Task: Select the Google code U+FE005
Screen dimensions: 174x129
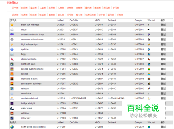Action: tap(139, 49)
